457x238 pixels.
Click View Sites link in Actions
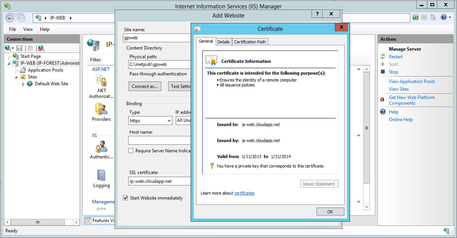(399, 89)
